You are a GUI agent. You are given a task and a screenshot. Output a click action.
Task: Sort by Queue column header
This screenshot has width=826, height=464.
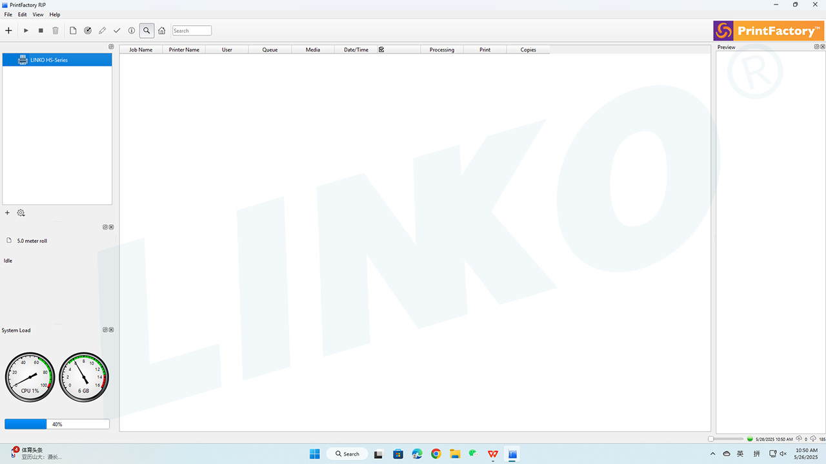[270, 50]
